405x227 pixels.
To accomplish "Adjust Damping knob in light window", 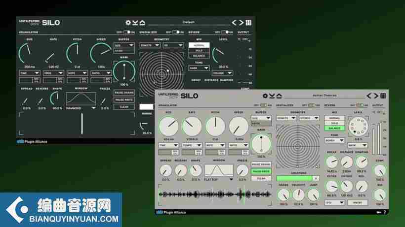I will 362,162.
